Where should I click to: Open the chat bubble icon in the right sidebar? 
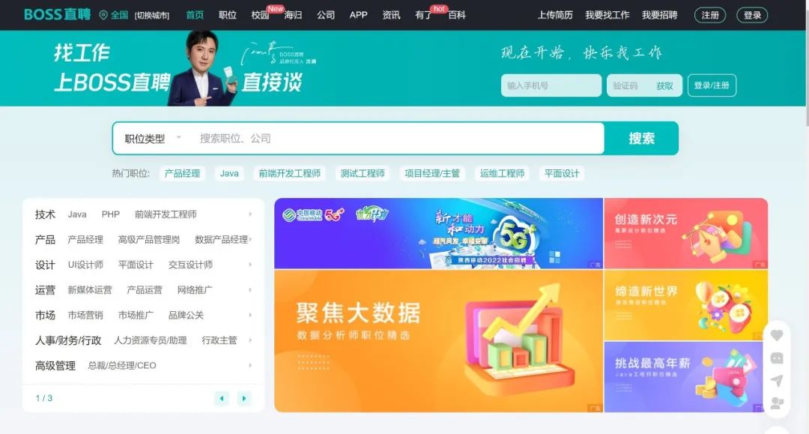[777, 358]
